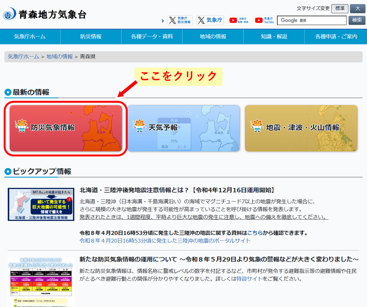The image size is (367, 307).
Task: Open the 特設サイト link
Action: point(249,279)
